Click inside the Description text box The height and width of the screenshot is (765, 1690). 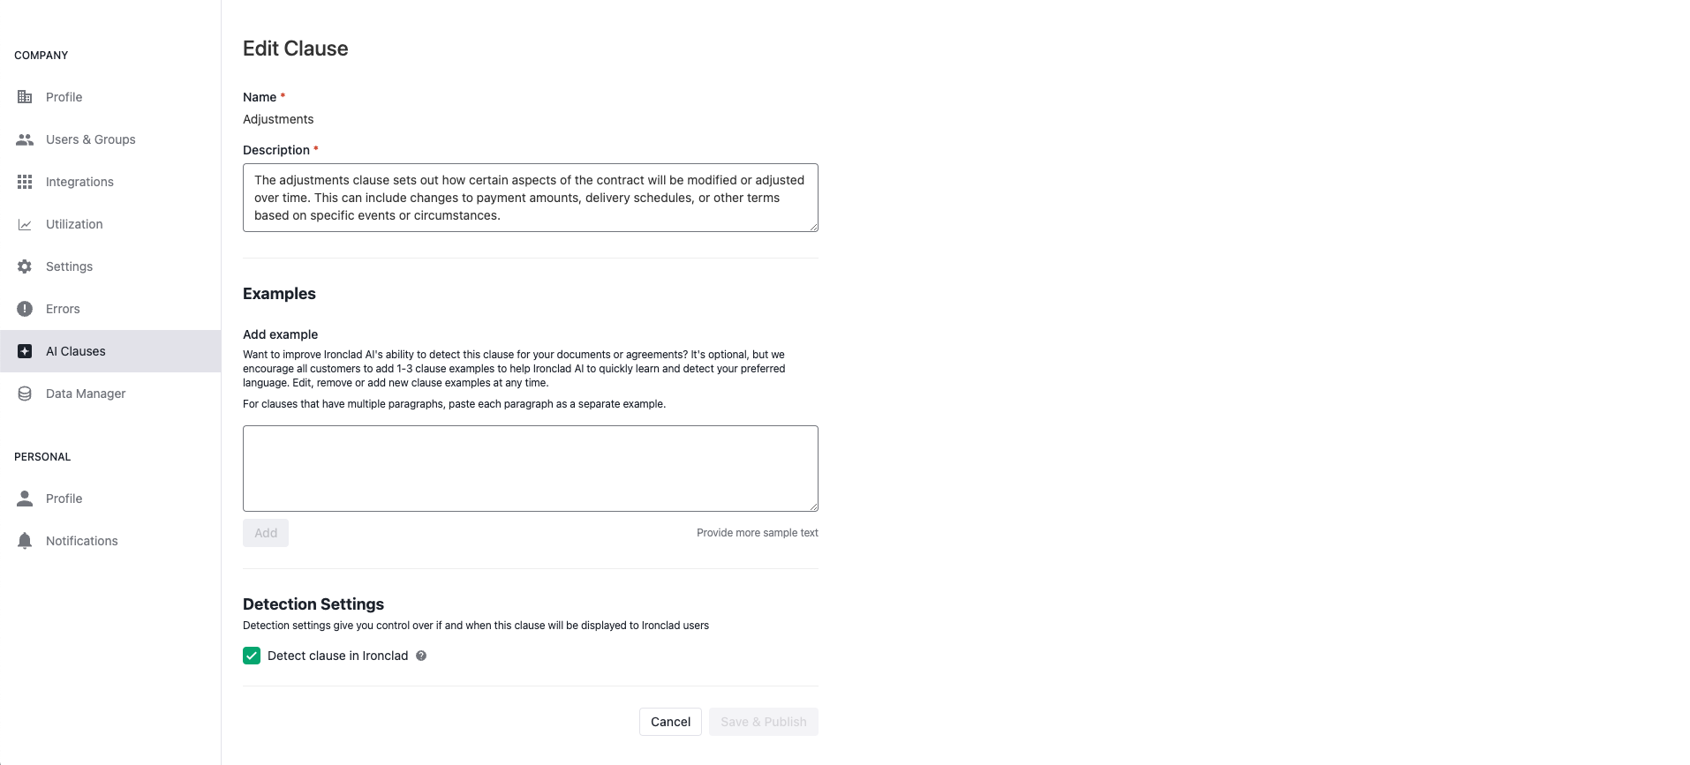pos(531,198)
